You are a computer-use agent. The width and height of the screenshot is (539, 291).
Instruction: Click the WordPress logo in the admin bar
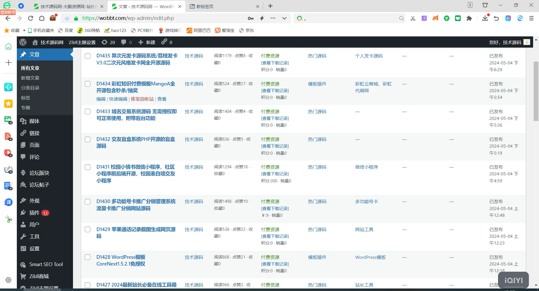[x=22, y=42]
